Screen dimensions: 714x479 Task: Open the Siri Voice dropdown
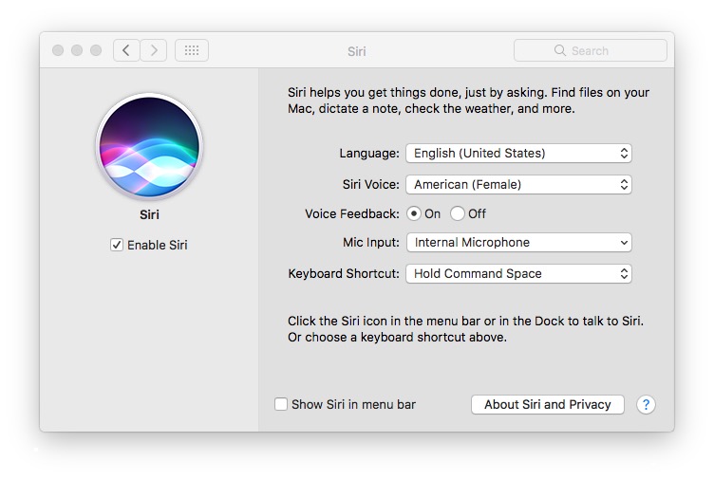(518, 184)
